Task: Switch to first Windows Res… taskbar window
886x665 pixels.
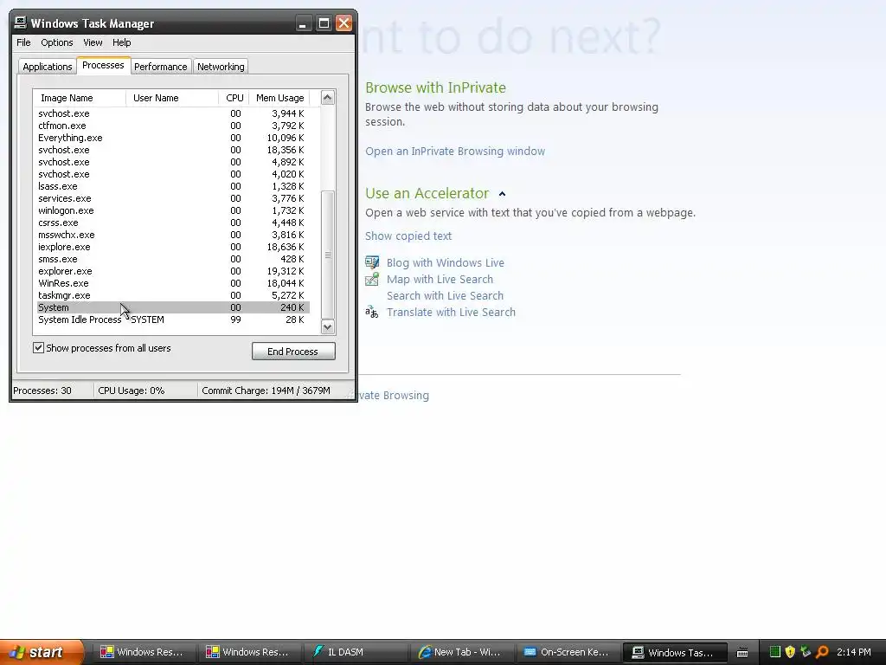Action: click(x=144, y=652)
